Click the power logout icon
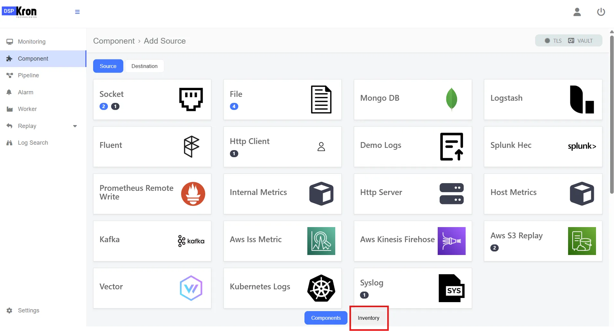 tap(601, 12)
